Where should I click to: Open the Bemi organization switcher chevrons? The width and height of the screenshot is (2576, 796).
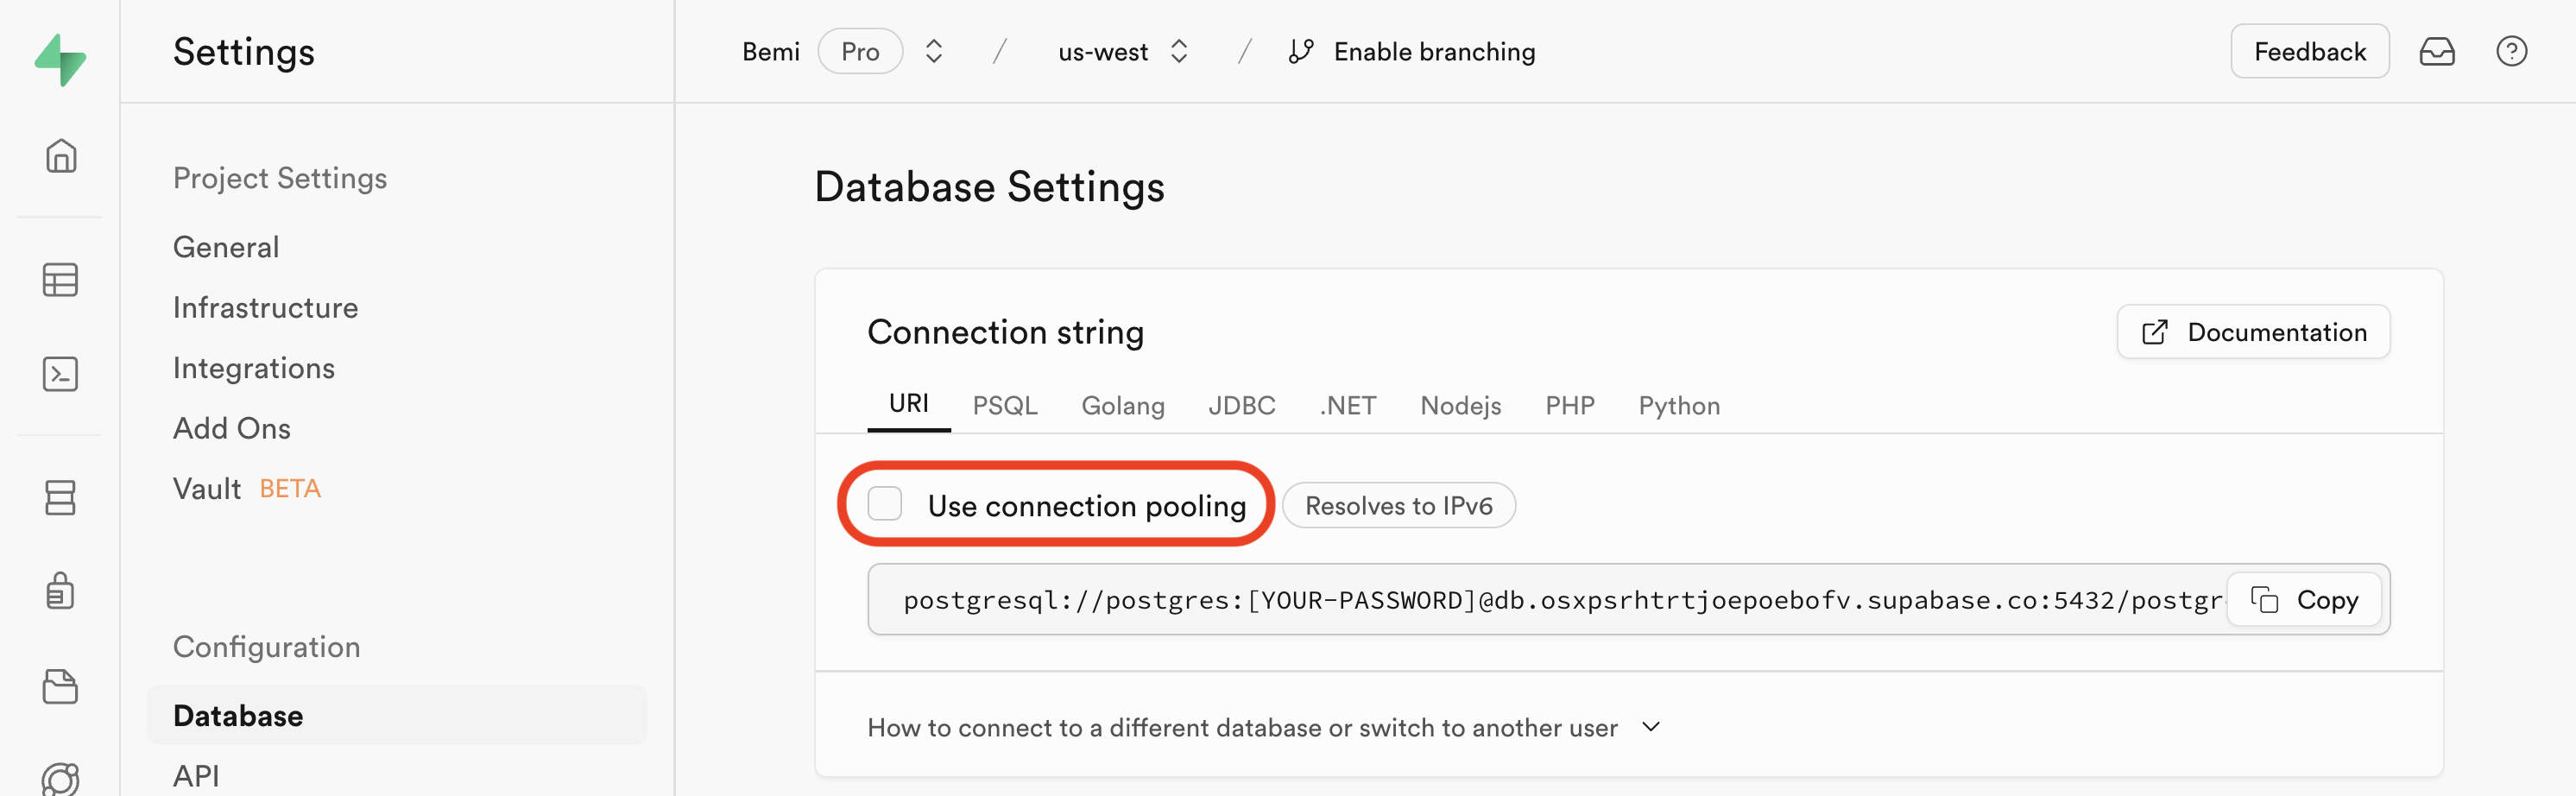pyautogui.click(x=934, y=52)
